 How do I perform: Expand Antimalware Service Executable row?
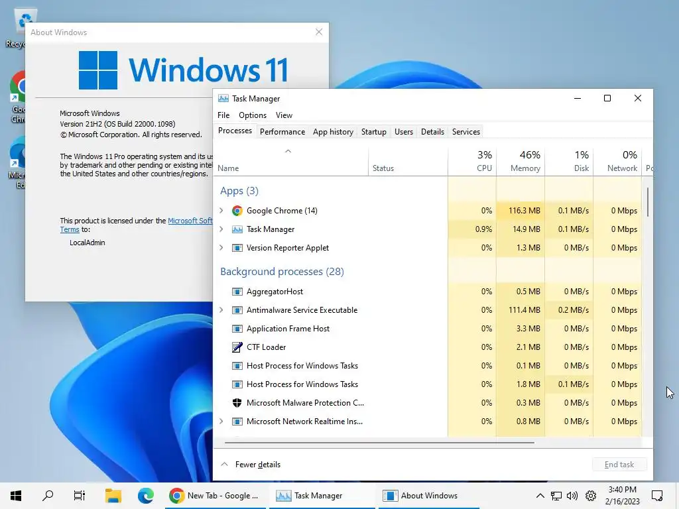[221, 310]
